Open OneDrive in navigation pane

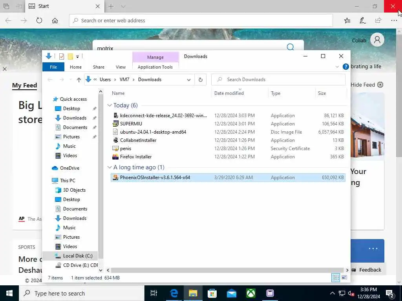click(66, 168)
